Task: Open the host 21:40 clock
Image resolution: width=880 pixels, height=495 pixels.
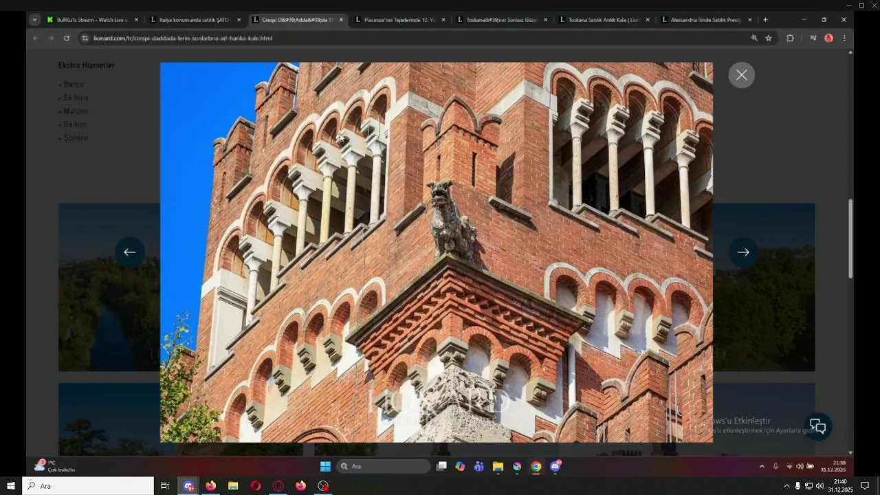Action: click(x=840, y=486)
